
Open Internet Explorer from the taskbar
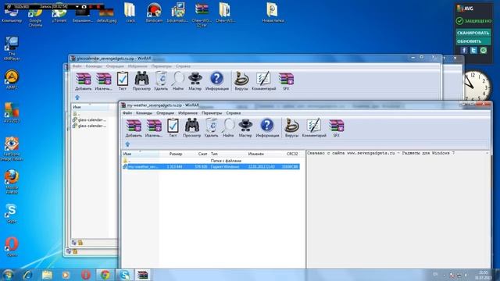point(28,275)
